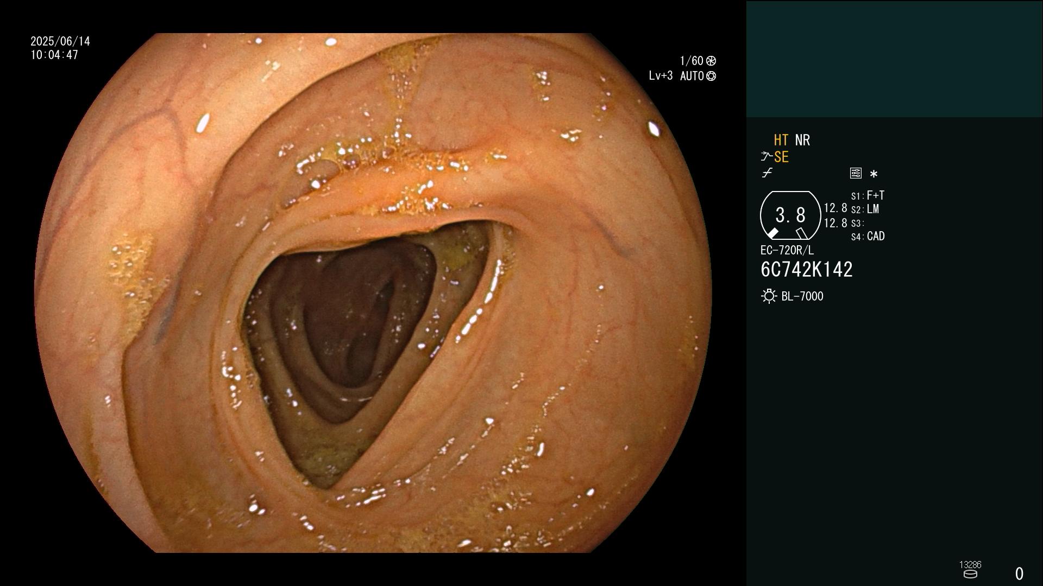This screenshot has width=1043, height=586.
Task: Select the HT indicator
Action: click(x=781, y=140)
